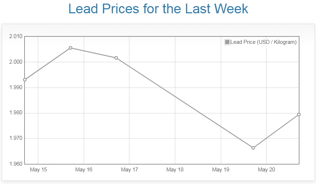The width and height of the screenshot is (316, 184).
Task: Select the first data point on the left edge
Action: [25, 80]
